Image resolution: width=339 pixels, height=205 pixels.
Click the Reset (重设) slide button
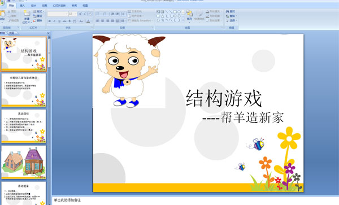(38, 16)
